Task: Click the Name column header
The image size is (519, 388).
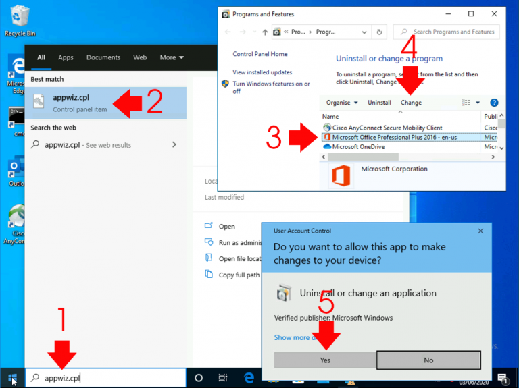Action: pos(330,116)
